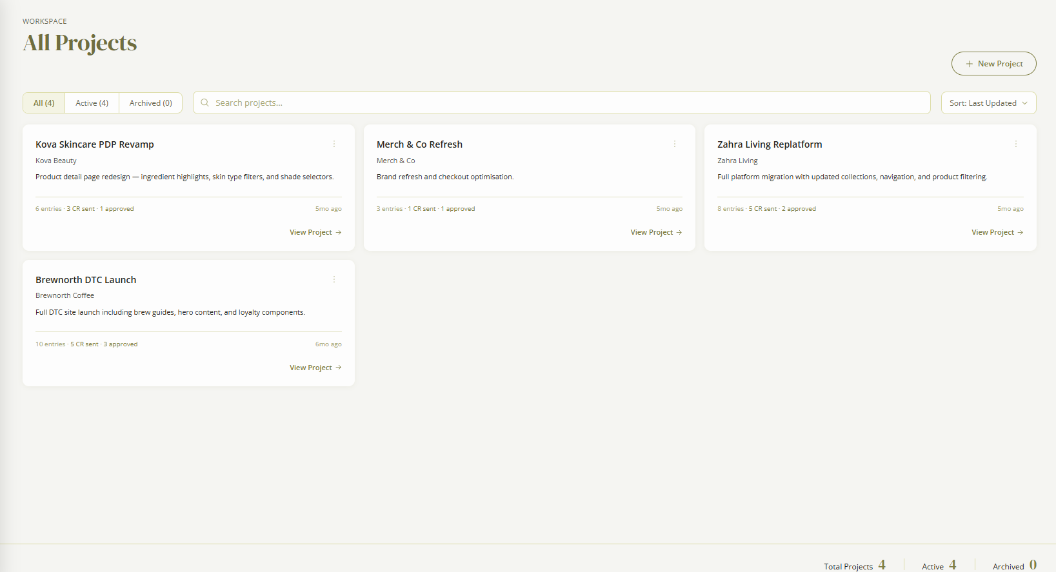The width and height of the screenshot is (1056, 572).
Task: Click the All Projects page heading
Action: click(x=80, y=43)
